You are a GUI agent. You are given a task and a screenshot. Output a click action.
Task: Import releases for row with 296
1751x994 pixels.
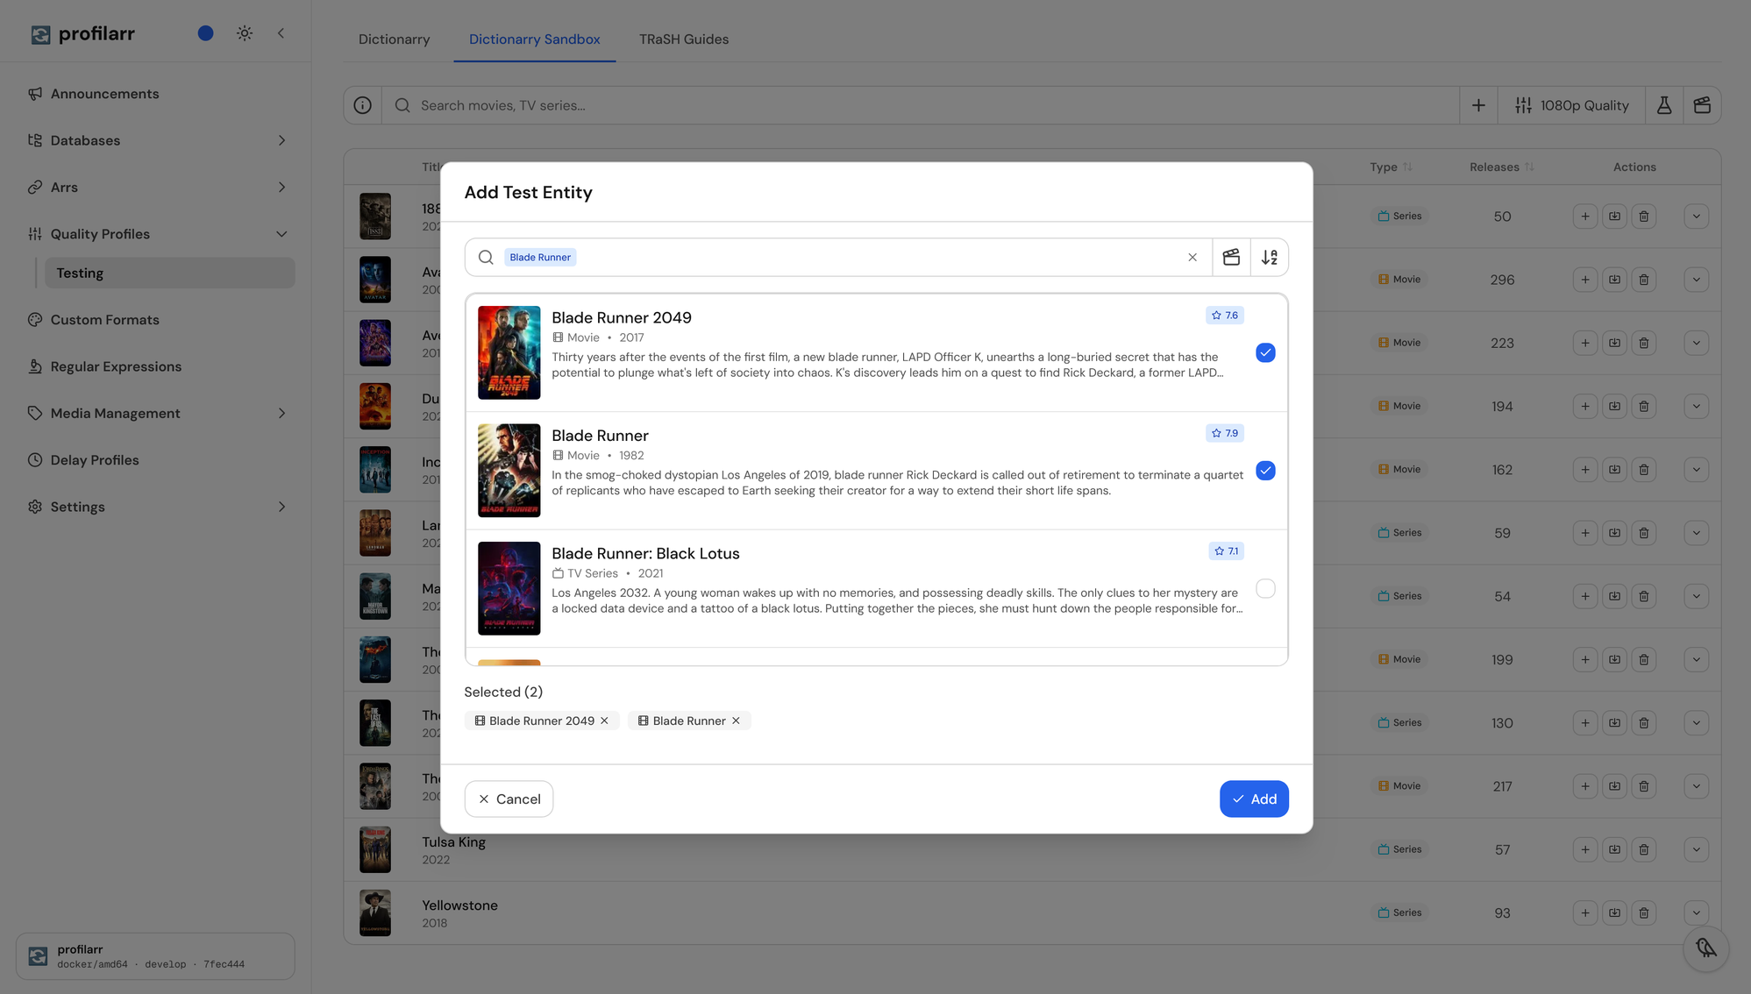pos(1614,280)
